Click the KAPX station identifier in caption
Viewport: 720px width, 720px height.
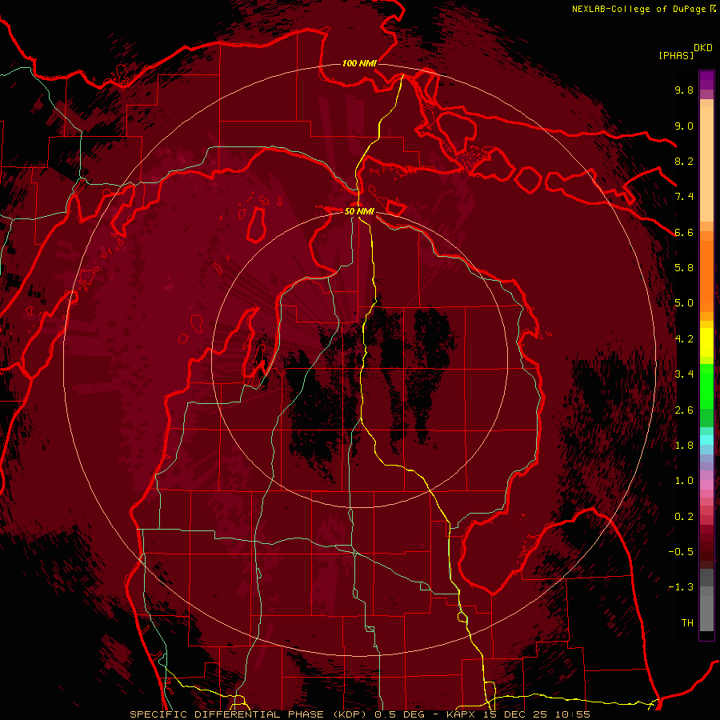pos(462,714)
